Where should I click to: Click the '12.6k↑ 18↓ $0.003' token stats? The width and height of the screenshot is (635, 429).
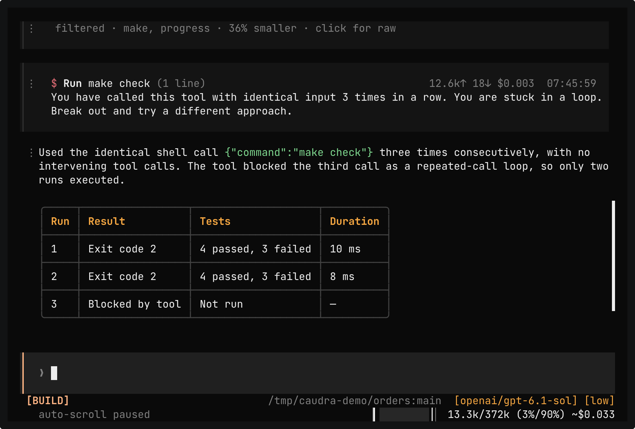(x=481, y=83)
